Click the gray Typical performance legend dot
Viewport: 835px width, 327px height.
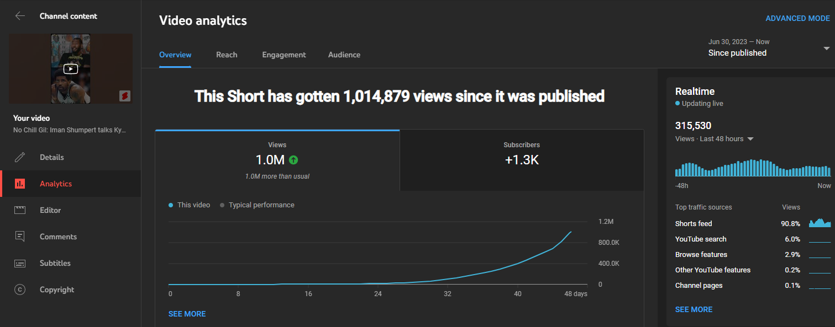tap(222, 205)
